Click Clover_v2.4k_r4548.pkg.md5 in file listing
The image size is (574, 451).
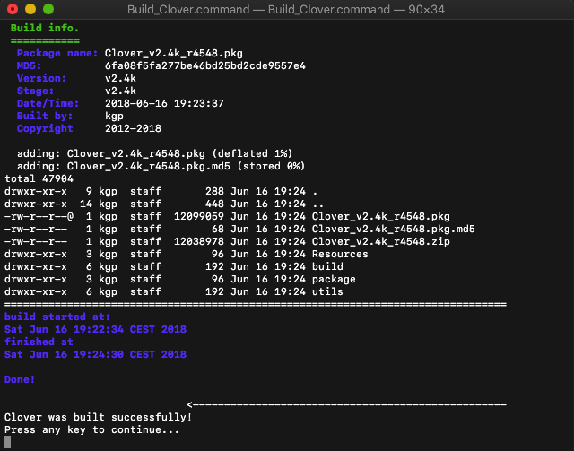click(x=393, y=230)
